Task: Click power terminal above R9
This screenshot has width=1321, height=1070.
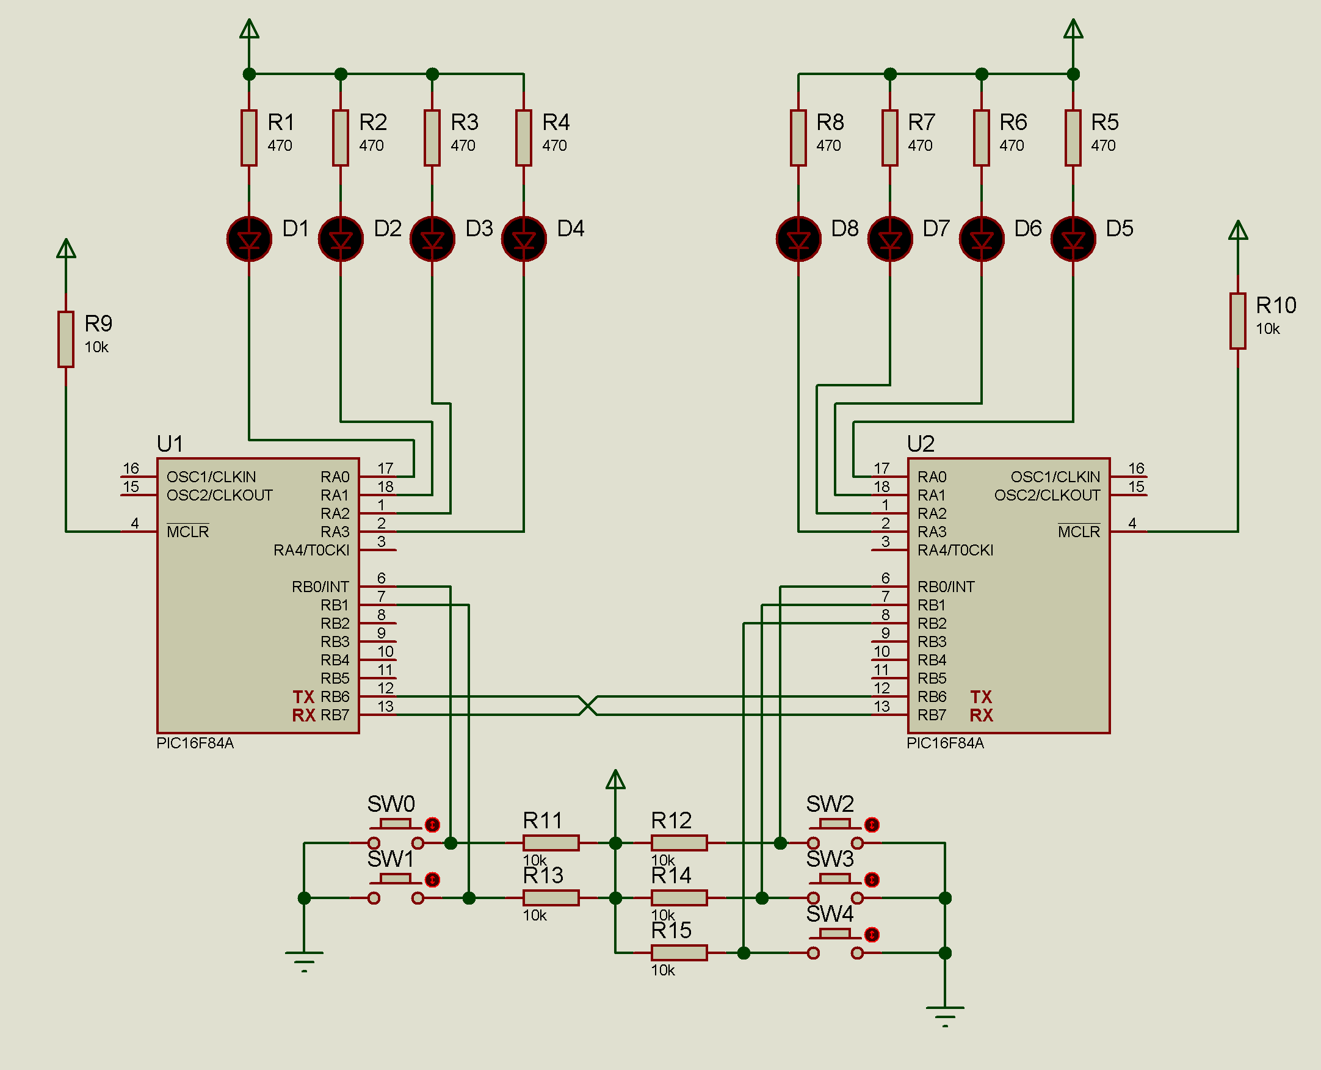Action: [x=66, y=249]
